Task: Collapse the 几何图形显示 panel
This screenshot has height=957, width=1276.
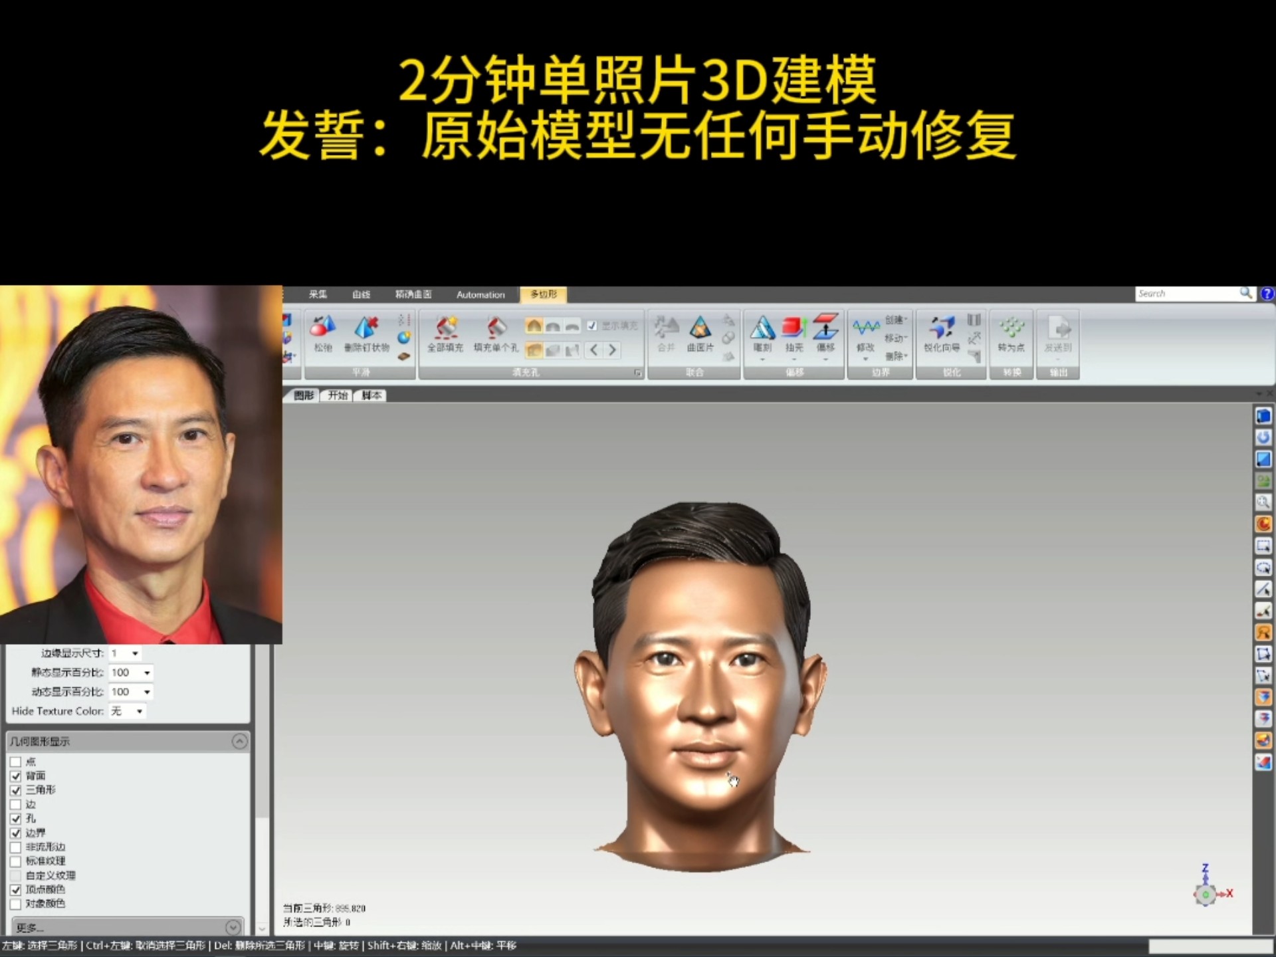Action: click(240, 741)
